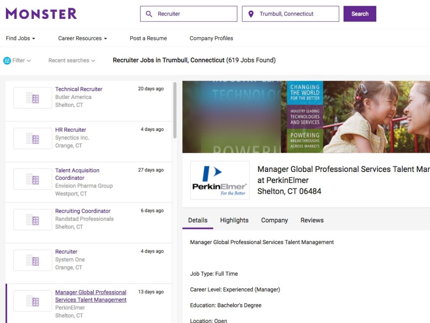Select the Company tab
The width and height of the screenshot is (430, 323).
coord(274,220)
